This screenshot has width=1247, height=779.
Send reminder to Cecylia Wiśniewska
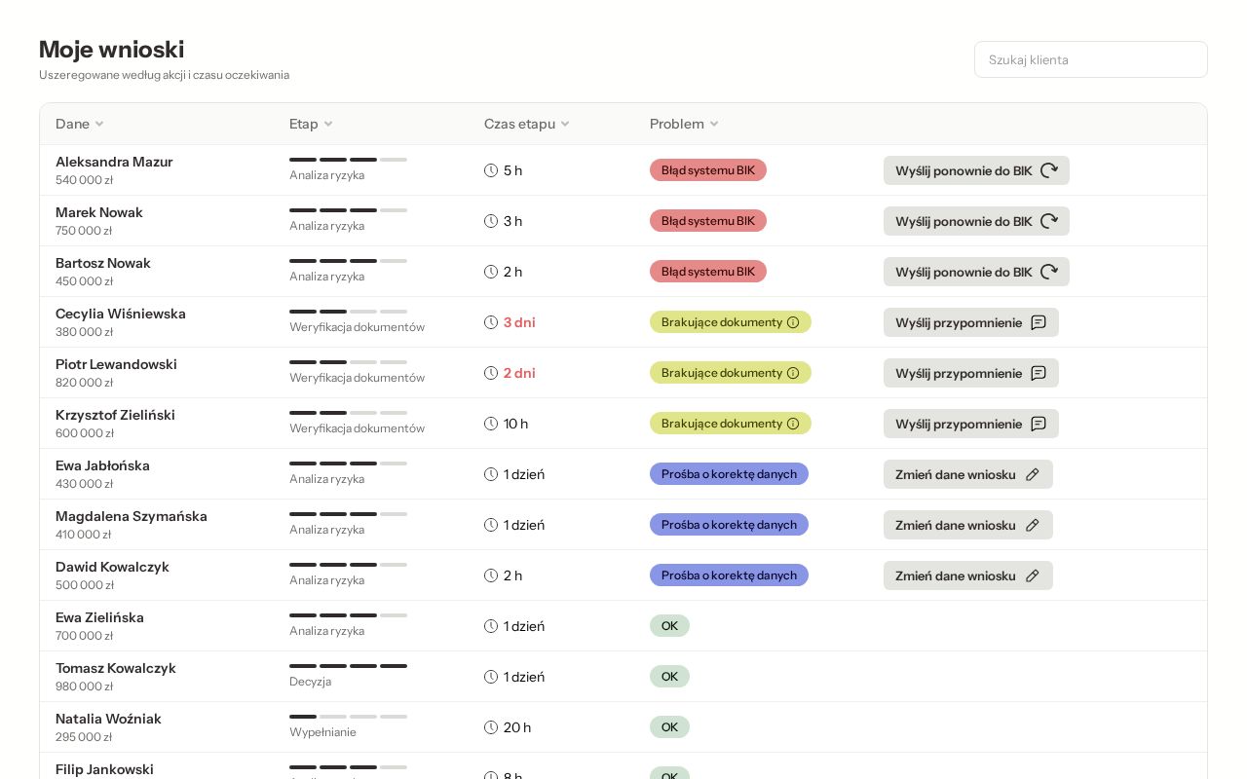pos(971,322)
